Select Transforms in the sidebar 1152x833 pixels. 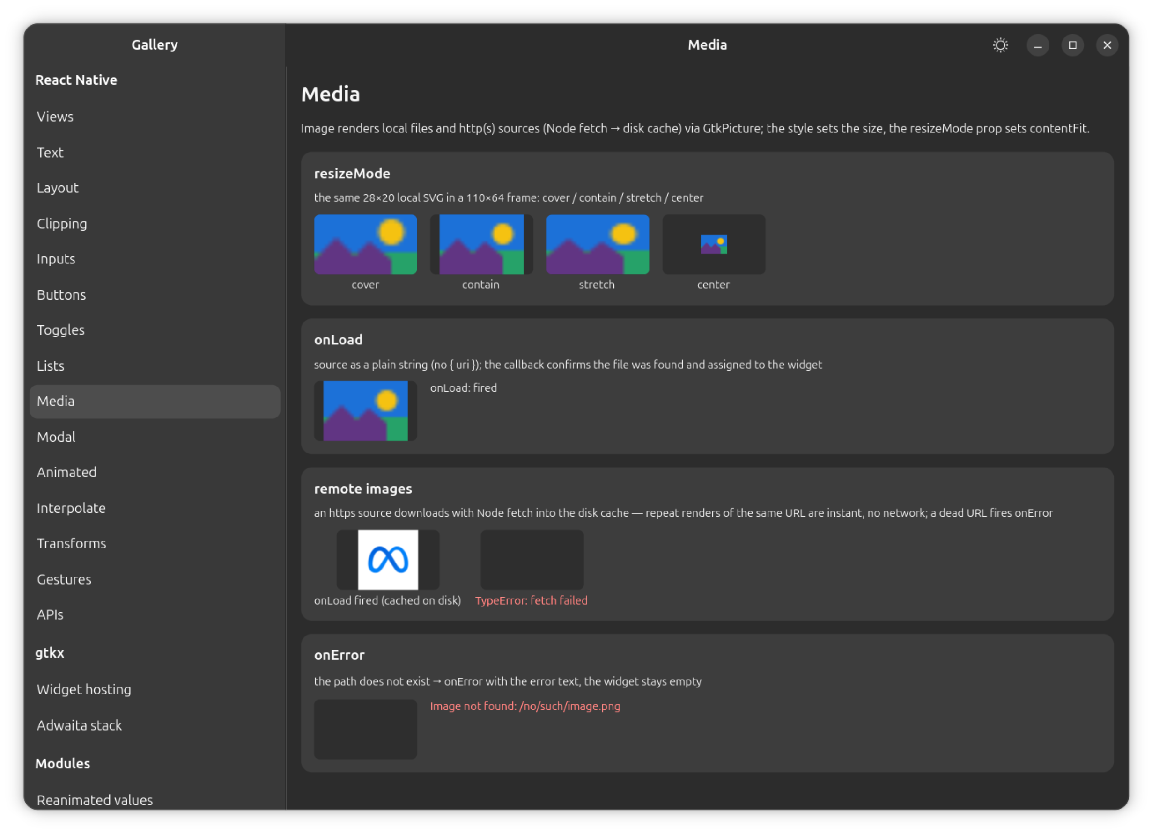pos(155,543)
